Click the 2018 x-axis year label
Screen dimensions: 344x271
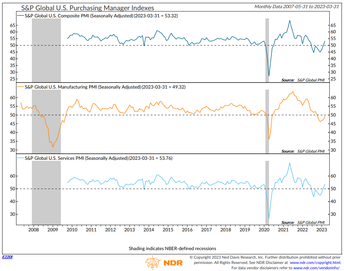pos(225,230)
